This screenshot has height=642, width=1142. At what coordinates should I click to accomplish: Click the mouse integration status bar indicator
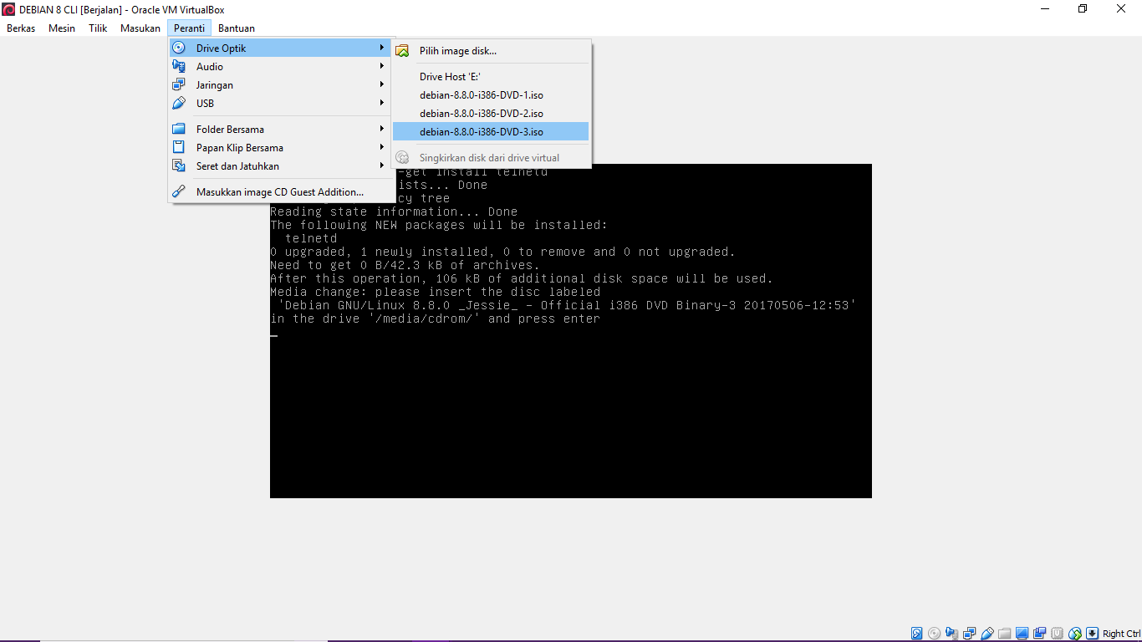[x=1075, y=633]
